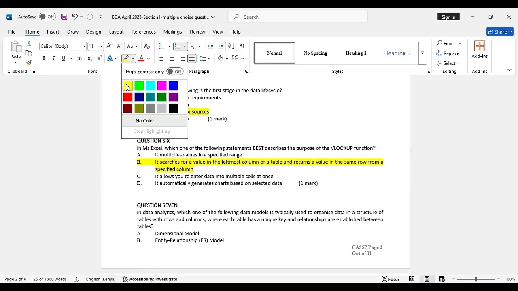The height and width of the screenshot is (291, 518).
Task: Sort the selected text alphabetically
Action: click(x=231, y=46)
